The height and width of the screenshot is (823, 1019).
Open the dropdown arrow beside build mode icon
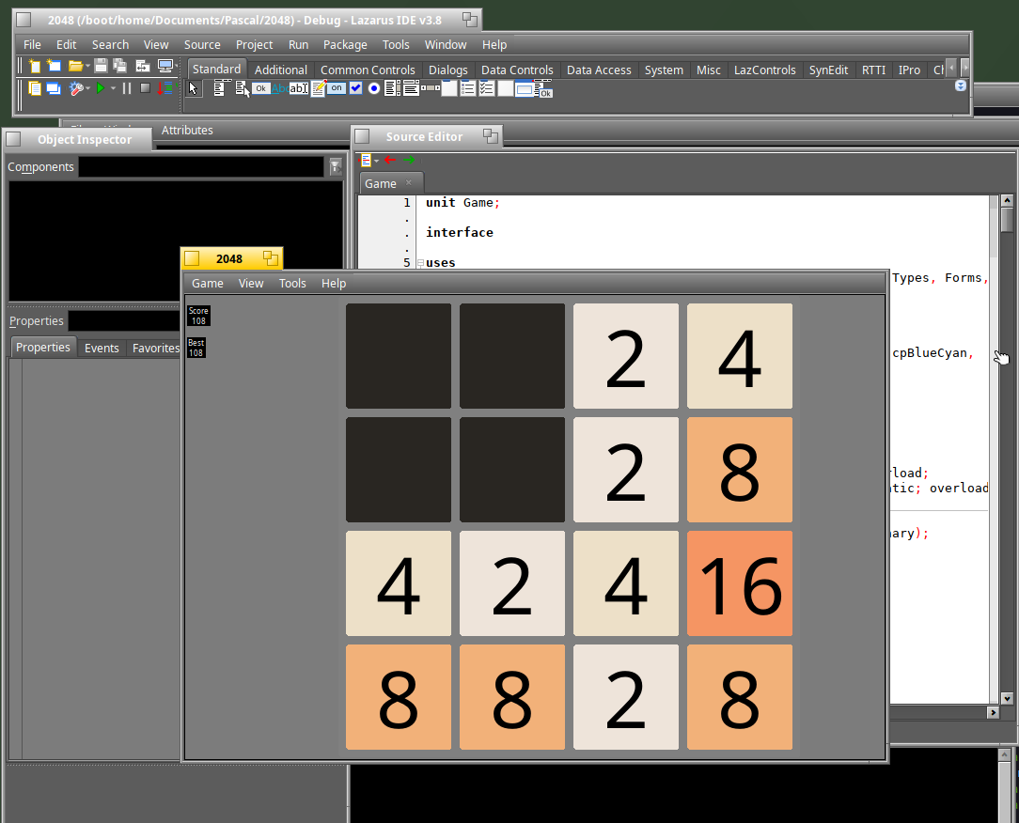point(87,89)
